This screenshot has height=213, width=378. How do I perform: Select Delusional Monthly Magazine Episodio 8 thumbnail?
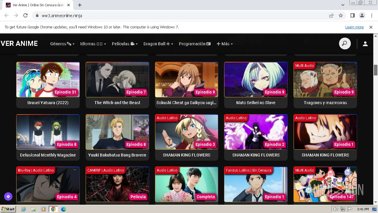[48, 132]
